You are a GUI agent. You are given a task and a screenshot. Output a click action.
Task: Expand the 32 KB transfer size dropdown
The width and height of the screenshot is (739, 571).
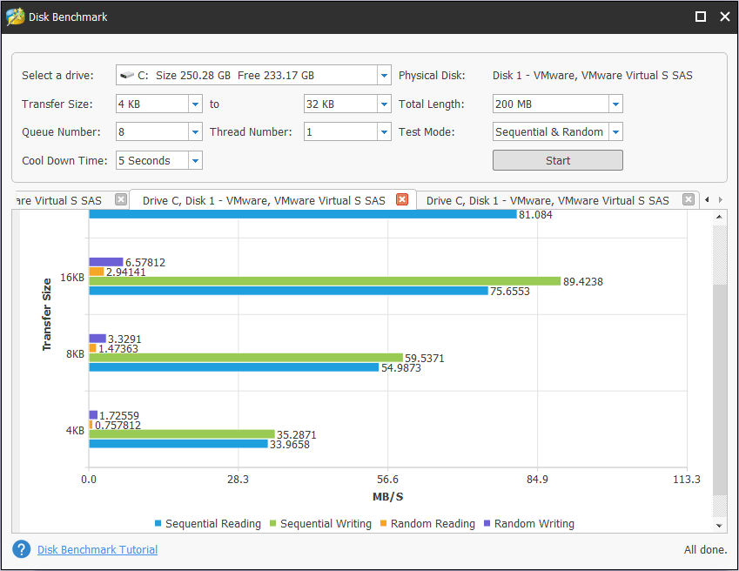pos(384,104)
